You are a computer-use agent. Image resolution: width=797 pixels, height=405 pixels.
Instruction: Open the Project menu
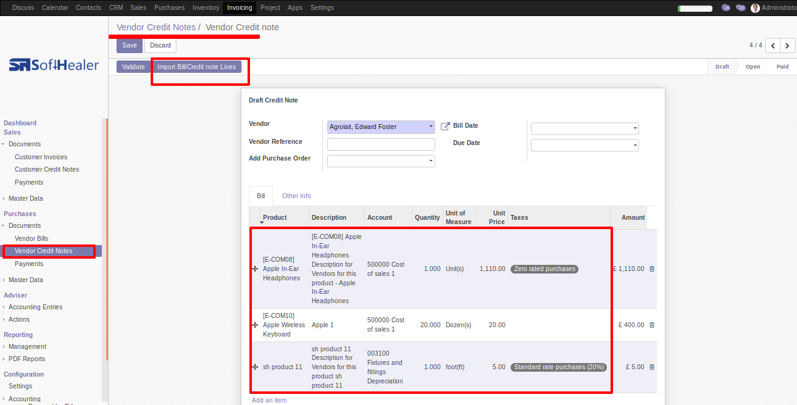[270, 7]
